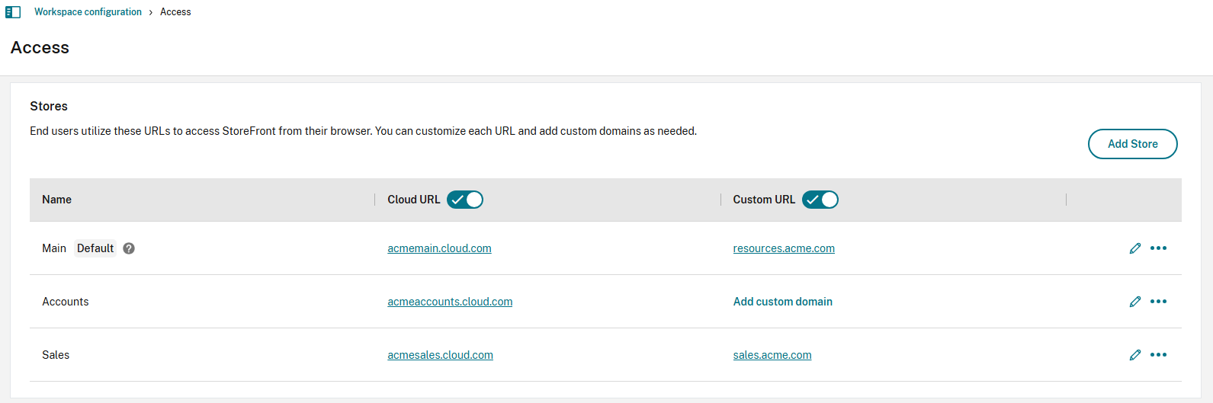Image resolution: width=1213 pixels, height=403 pixels.
Task: Open more options for Accounts store
Action: pos(1158,302)
